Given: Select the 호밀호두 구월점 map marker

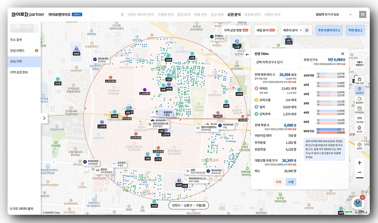Looking at the screenshot, I should pyautogui.click(x=166, y=113).
